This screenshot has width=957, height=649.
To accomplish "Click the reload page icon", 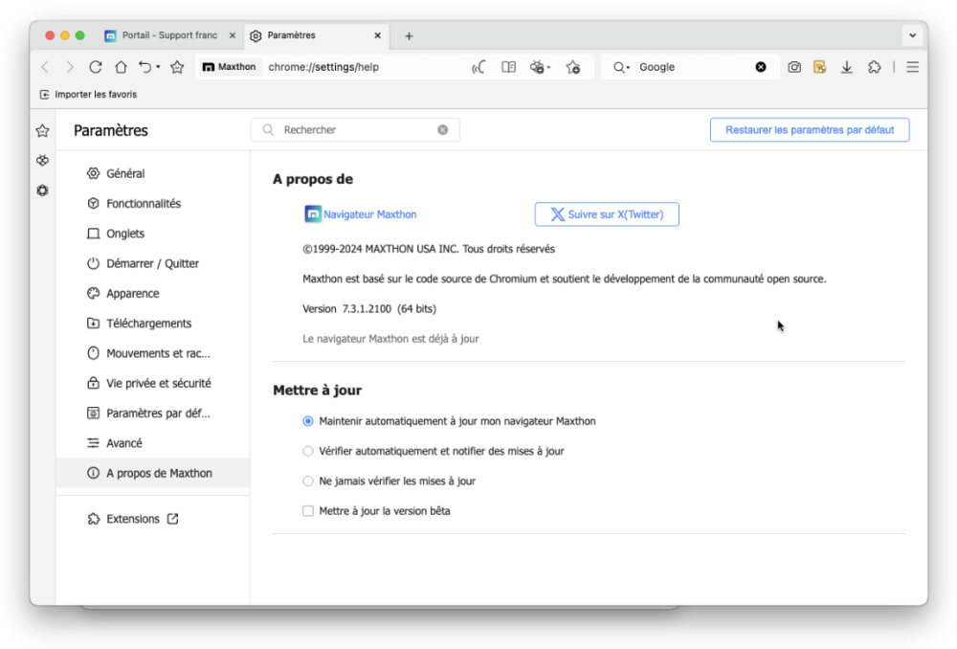I will [95, 67].
